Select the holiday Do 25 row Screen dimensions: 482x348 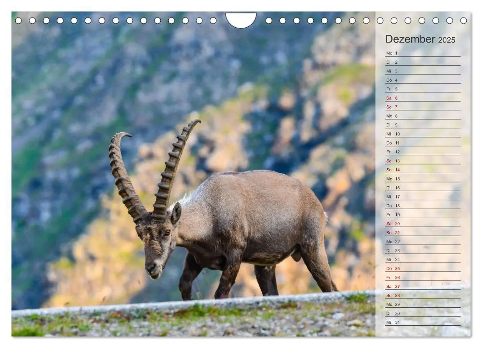[x=423, y=268]
